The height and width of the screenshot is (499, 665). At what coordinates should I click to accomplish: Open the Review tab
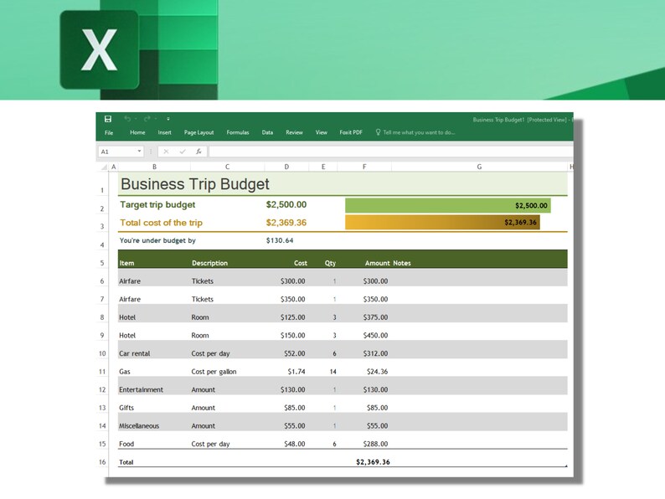coord(294,132)
